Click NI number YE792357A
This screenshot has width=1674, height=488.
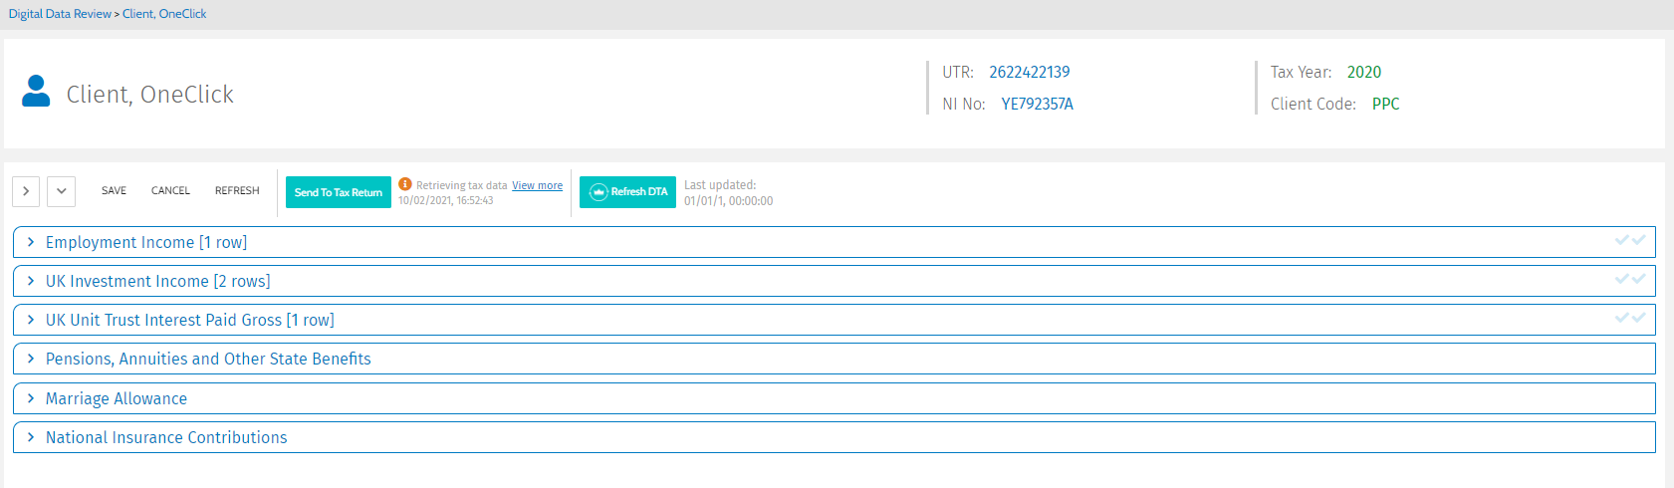[1038, 104]
